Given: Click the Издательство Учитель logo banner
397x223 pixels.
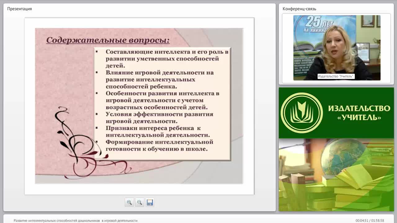Looking at the screenshot, I should click(336, 113).
